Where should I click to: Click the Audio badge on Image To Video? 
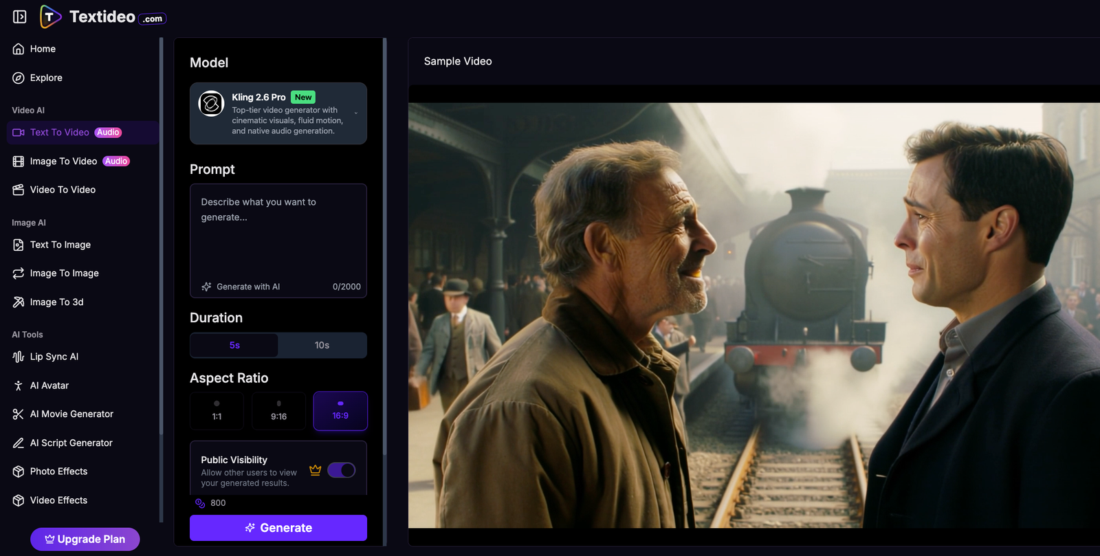tap(116, 162)
